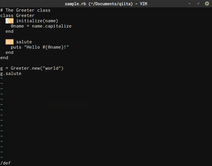
Task: Place cursor on the comment line
Action: pyautogui.click(x=25, y=10)
